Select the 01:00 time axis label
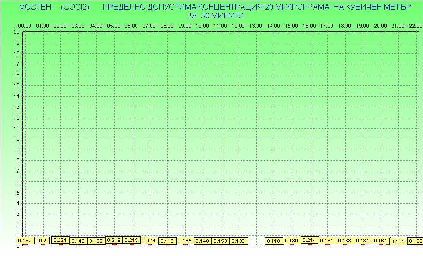 click(x=43, y=26)
